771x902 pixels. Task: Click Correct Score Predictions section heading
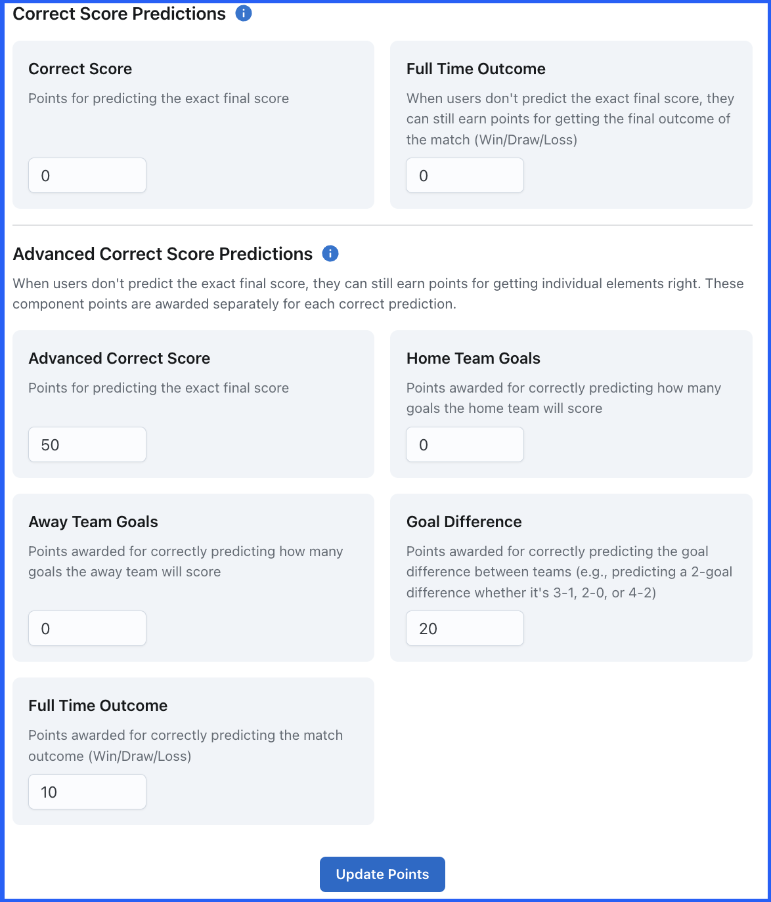point(120,14)
